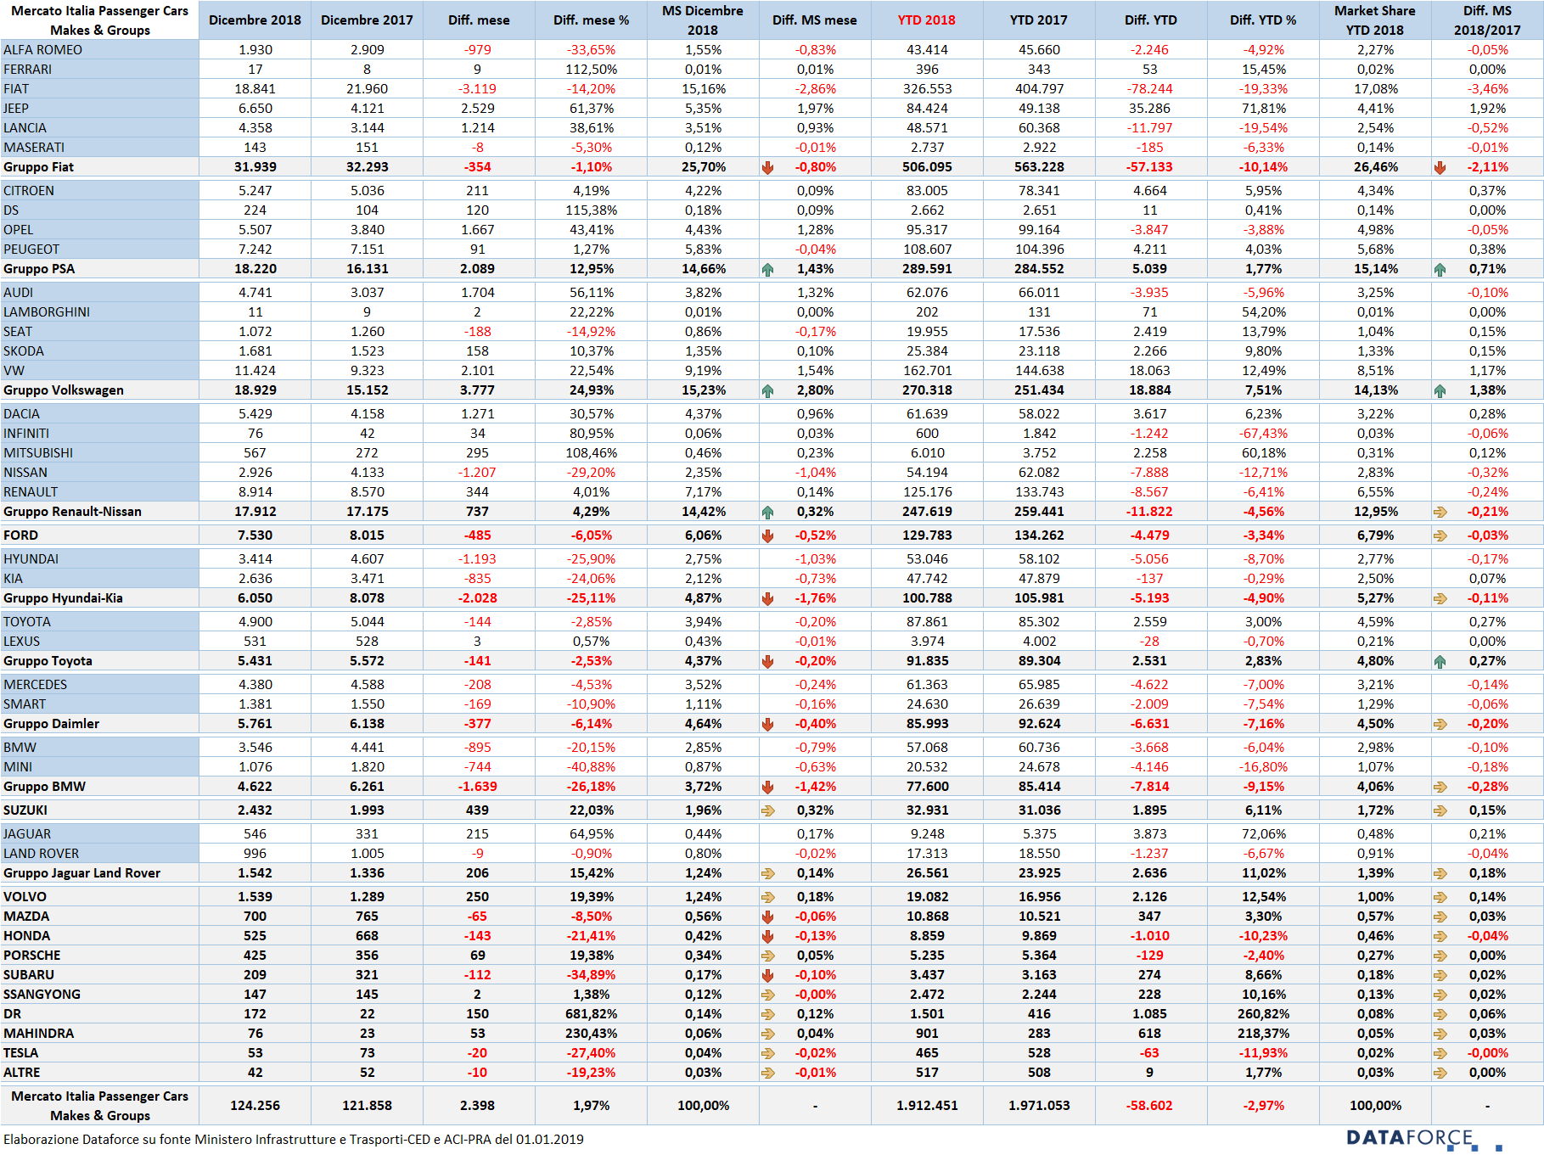This screenshot has width=1544, height=1155.
Task: Click the orange arrow in VOLVO monthly MS
Action: pos(767,897)
